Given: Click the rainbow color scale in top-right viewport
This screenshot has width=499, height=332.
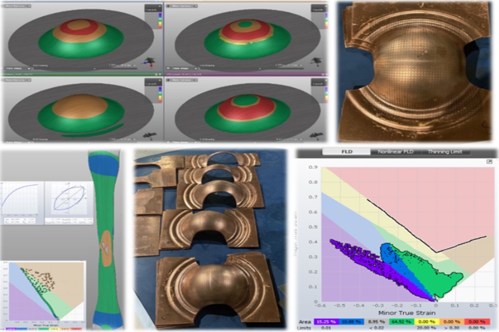Looking at the screenshot, I should point(326,20).
